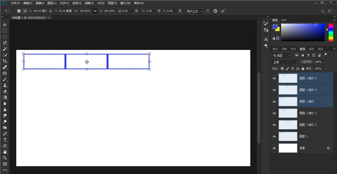
Task: Toggle the reference point checkbox
Action: click(19, 11)
